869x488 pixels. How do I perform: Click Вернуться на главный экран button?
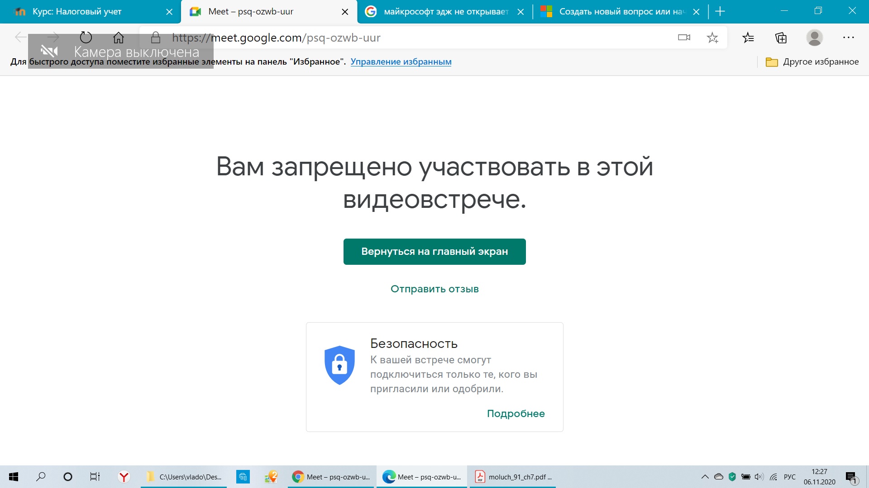point(434,252)
